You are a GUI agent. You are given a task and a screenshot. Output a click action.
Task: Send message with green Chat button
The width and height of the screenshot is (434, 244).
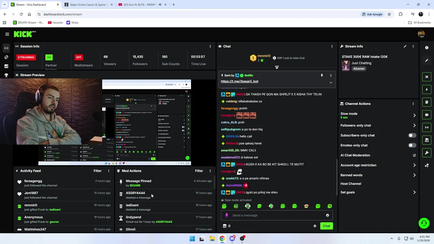click(x=327, y=226)
